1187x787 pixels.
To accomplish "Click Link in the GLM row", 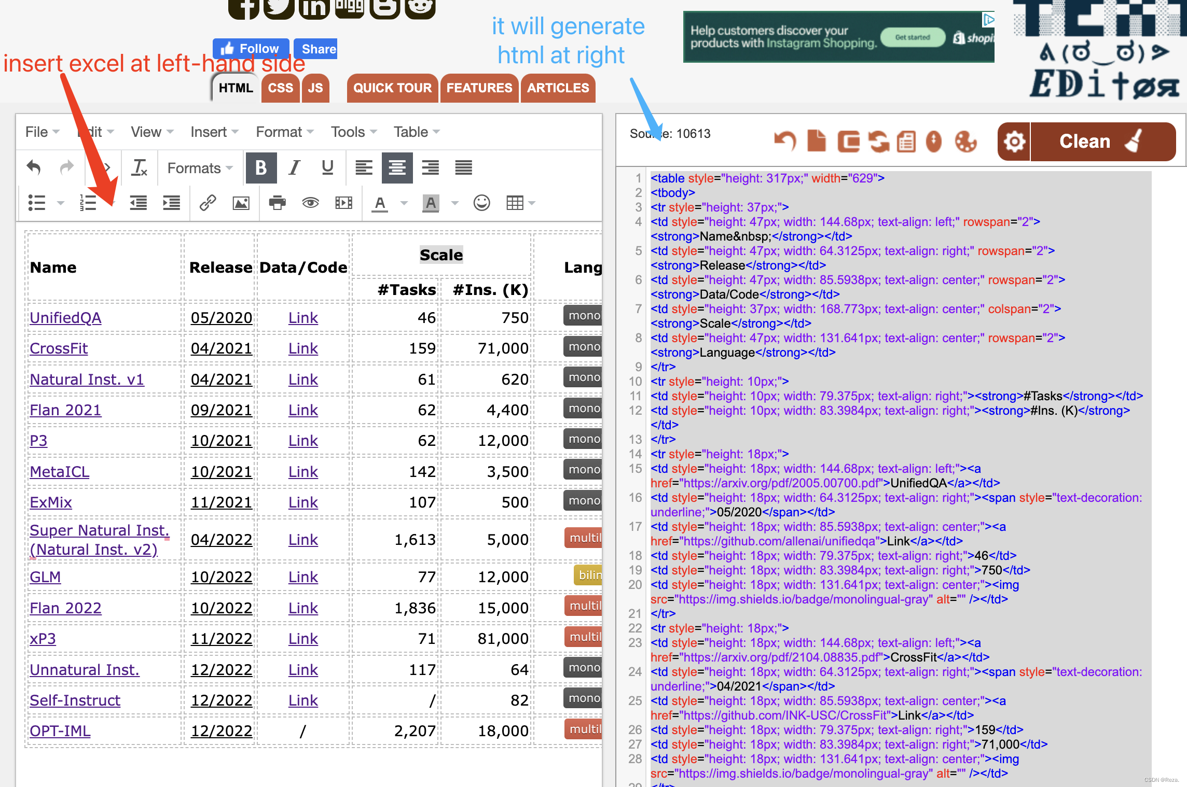I will (303, 577).
